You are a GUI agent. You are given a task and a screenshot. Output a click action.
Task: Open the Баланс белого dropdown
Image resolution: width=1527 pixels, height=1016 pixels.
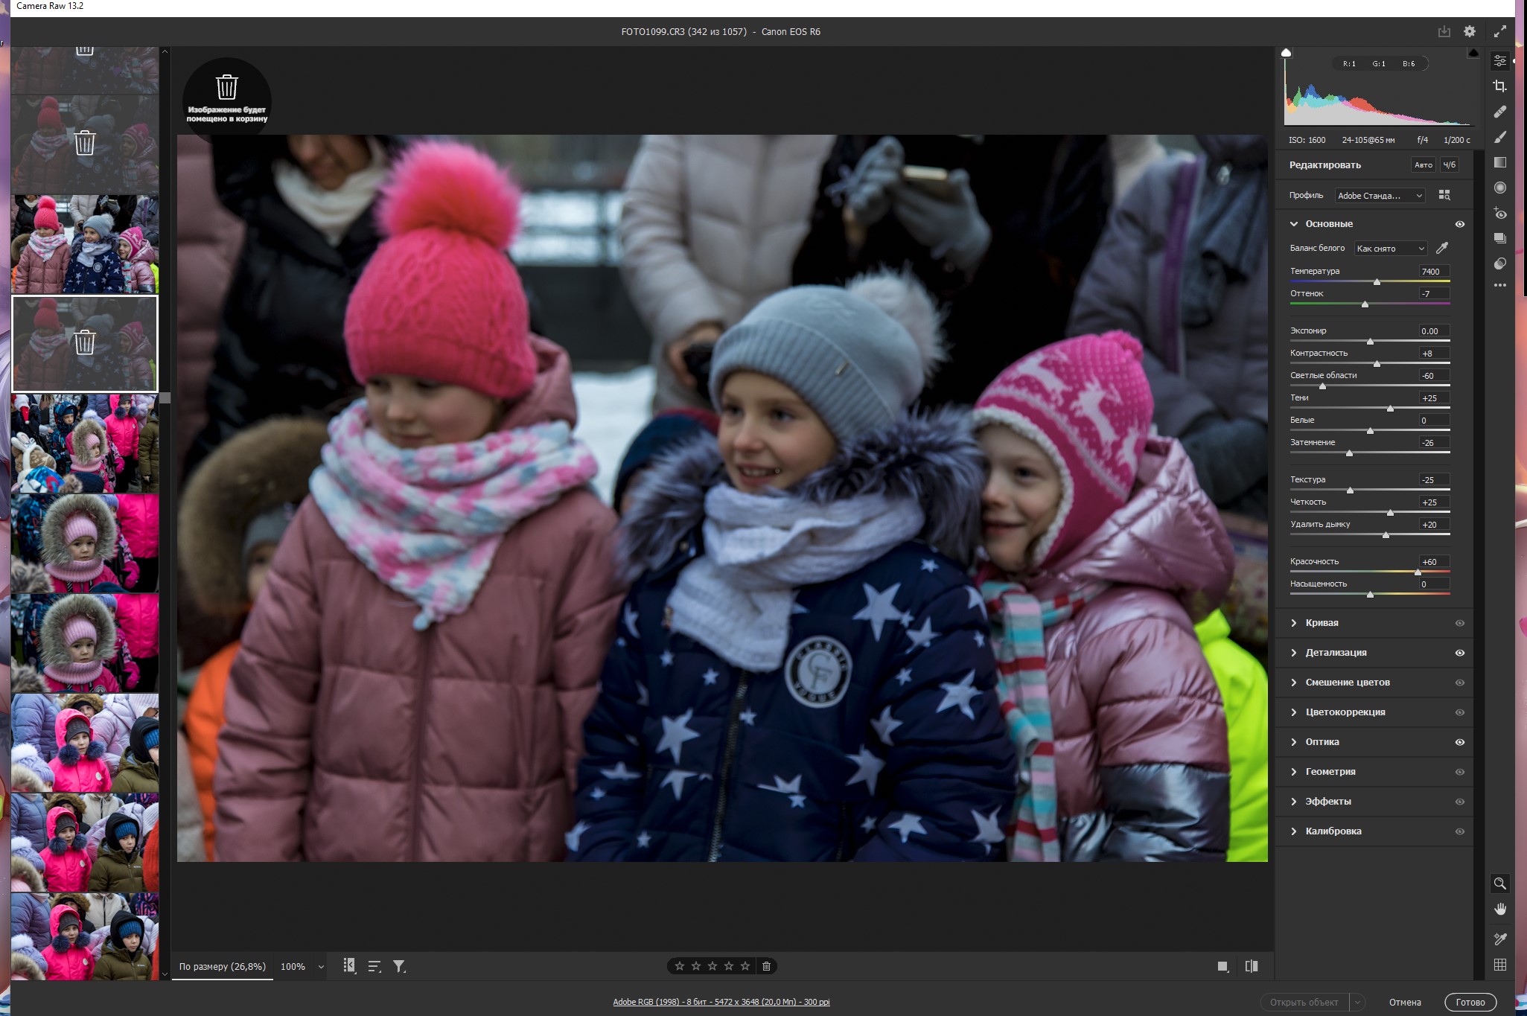pyautogui.click(x=1389, y=249)
